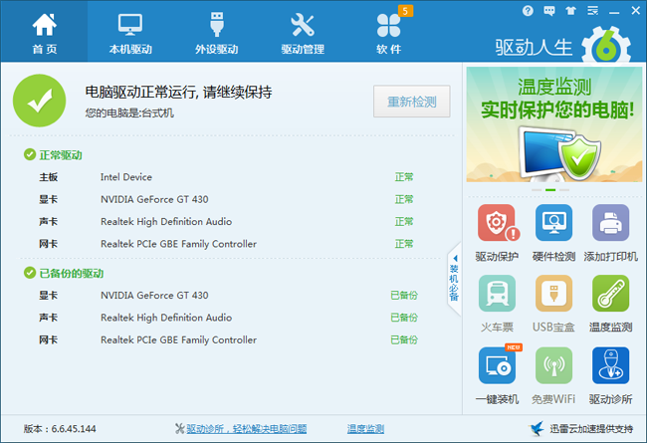
Task: Open the feedback chat bubble icon
Action: click(x=548, y=12)
